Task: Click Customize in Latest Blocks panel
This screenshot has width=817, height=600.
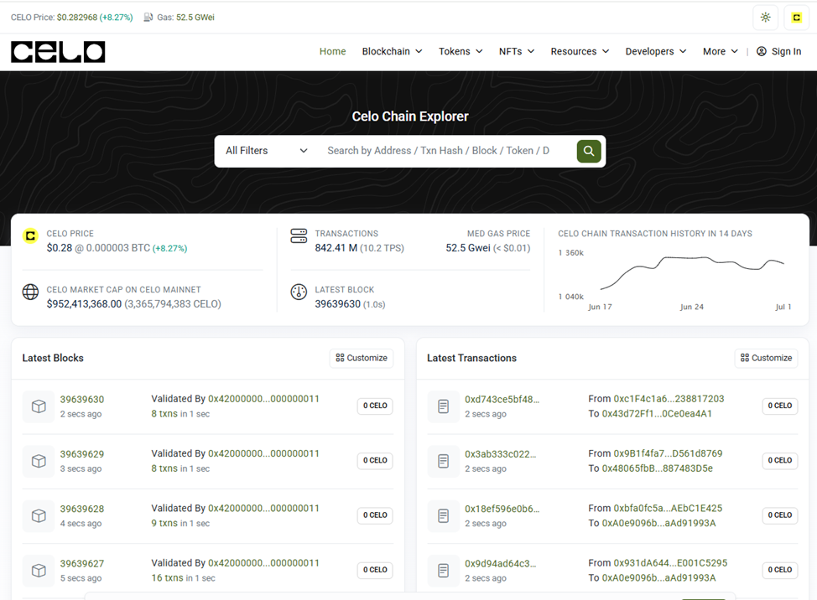Action: 362,358
